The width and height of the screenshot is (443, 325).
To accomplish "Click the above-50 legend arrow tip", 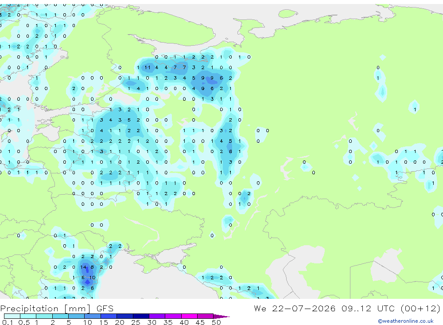I will coord(221,316).
